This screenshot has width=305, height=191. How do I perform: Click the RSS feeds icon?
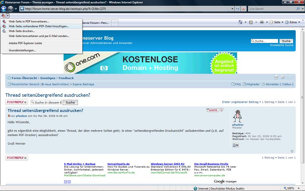tap(251, 22)
